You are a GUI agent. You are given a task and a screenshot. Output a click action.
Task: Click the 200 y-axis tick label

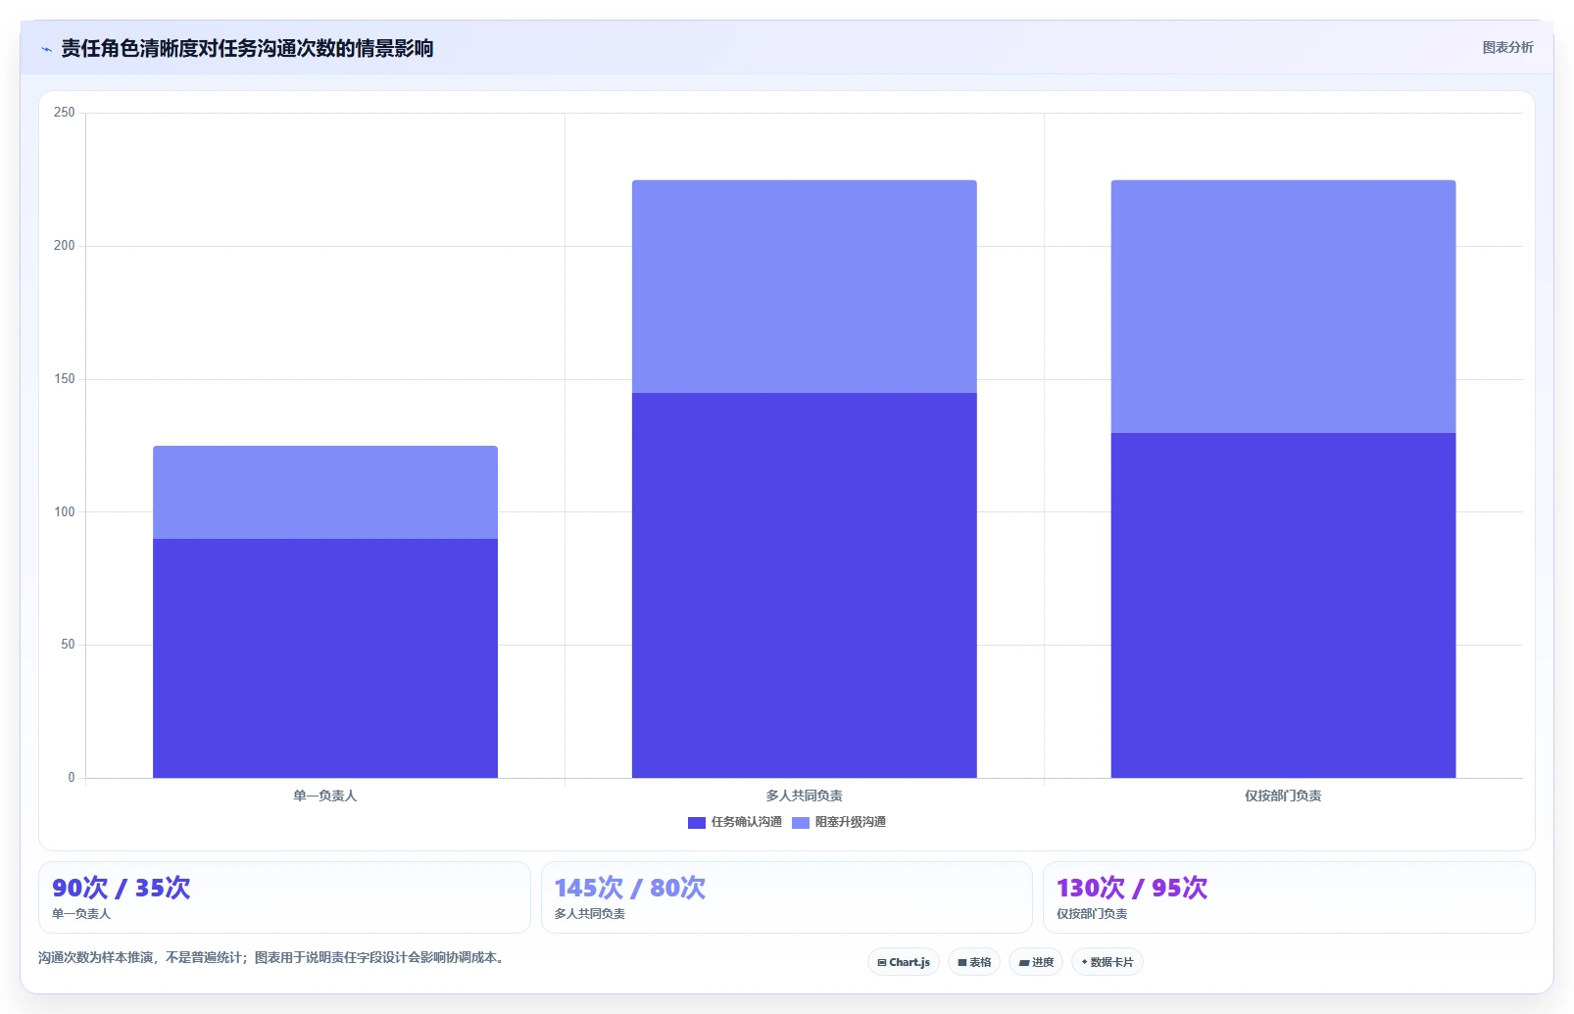[x=65, y=246]
